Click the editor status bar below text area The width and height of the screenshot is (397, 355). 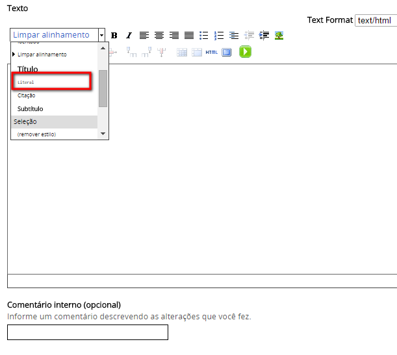tap(203, 281)
